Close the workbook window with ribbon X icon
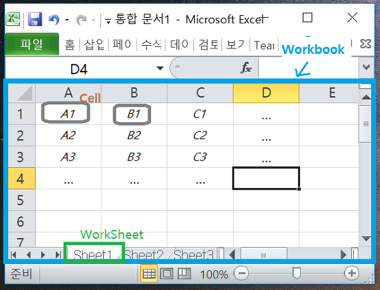The height and width of the screenshot is (290, 380). pyautogui.click(x=365, y=44)
